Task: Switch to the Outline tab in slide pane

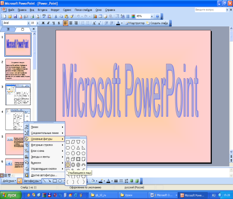Action: [8, 29]
